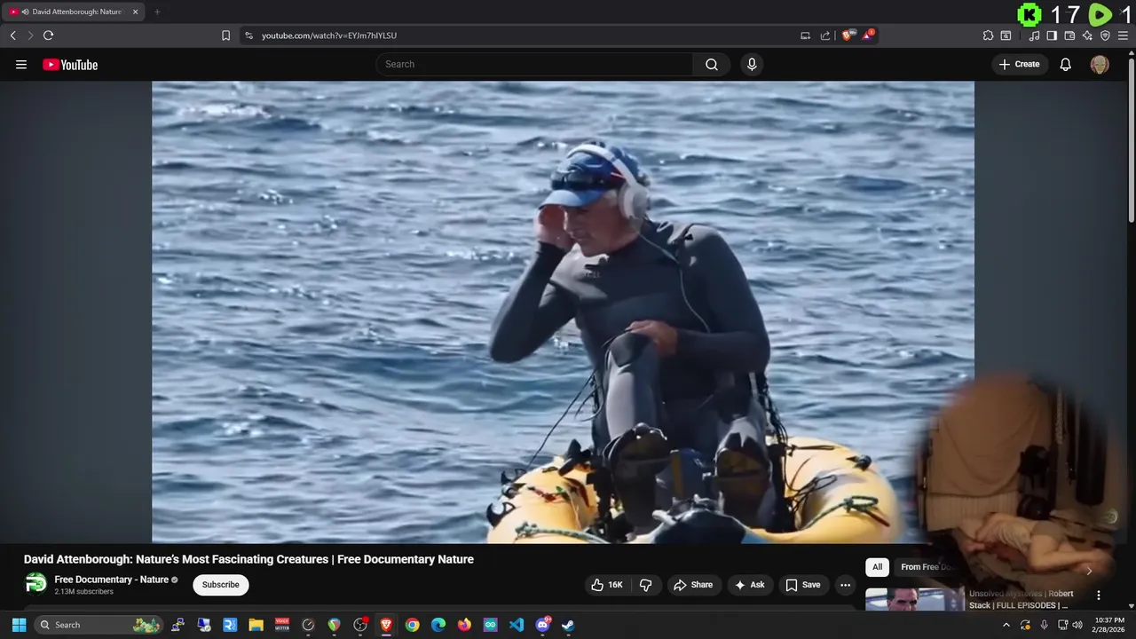Click the Windows taskbar search box
This screenshot has width=1136, height=639.
click(x=98, y=625)
